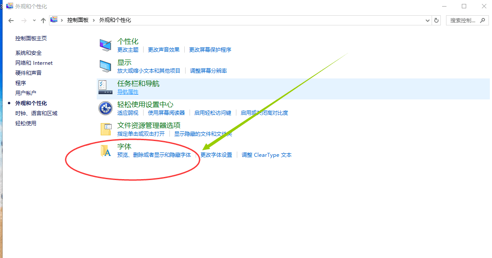
Task: Maximize the 外观和个性化 window
Action: tap(464, 6)
